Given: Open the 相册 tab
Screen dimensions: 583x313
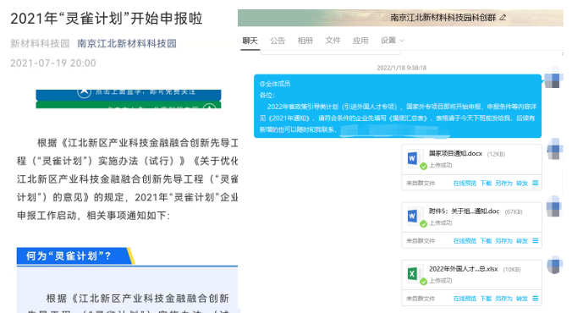Looking at the screenshot, I should click(305, 41).
